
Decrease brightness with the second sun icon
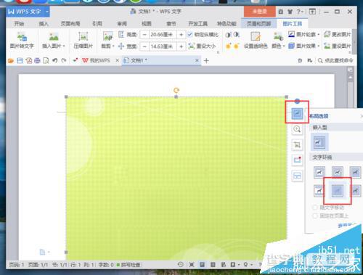(236, 46)
